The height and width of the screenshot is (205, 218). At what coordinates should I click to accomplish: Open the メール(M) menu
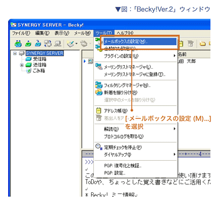(x=83, y=33)
